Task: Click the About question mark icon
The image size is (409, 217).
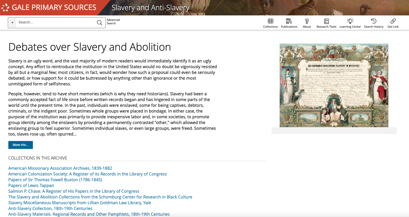Action: pyautogui.click(x=307, y=21)
